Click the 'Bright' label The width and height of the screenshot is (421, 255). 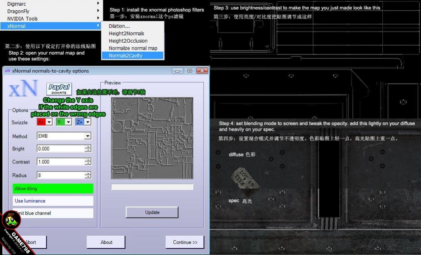coord(18,149)
